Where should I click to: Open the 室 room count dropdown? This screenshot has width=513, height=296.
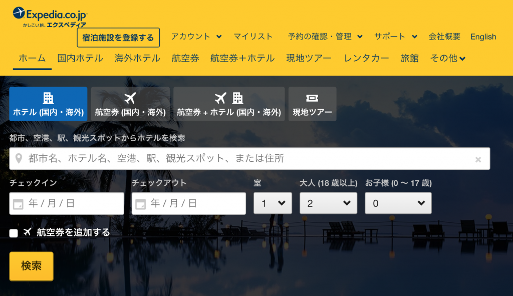[x=273, y=203]
